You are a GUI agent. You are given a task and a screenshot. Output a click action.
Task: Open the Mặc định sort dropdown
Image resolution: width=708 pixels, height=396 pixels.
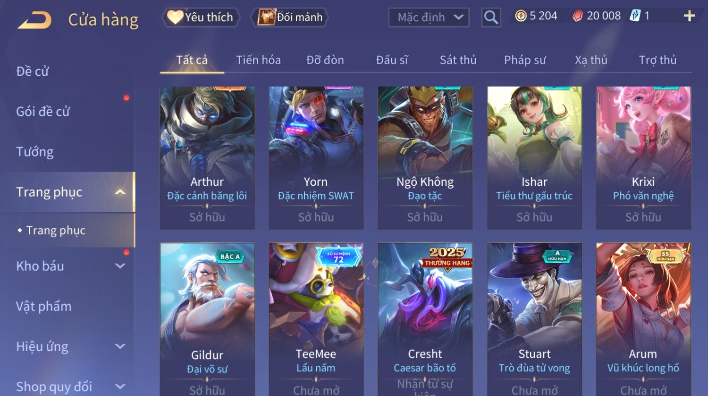tap(429, 18)
